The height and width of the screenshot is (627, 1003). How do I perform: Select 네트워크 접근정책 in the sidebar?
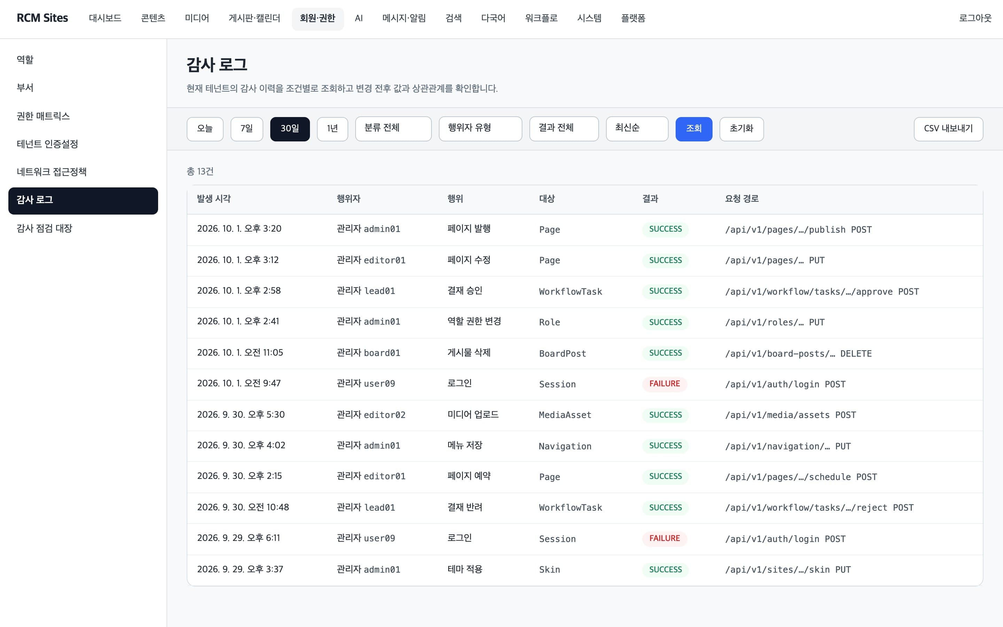click(83, 172)
